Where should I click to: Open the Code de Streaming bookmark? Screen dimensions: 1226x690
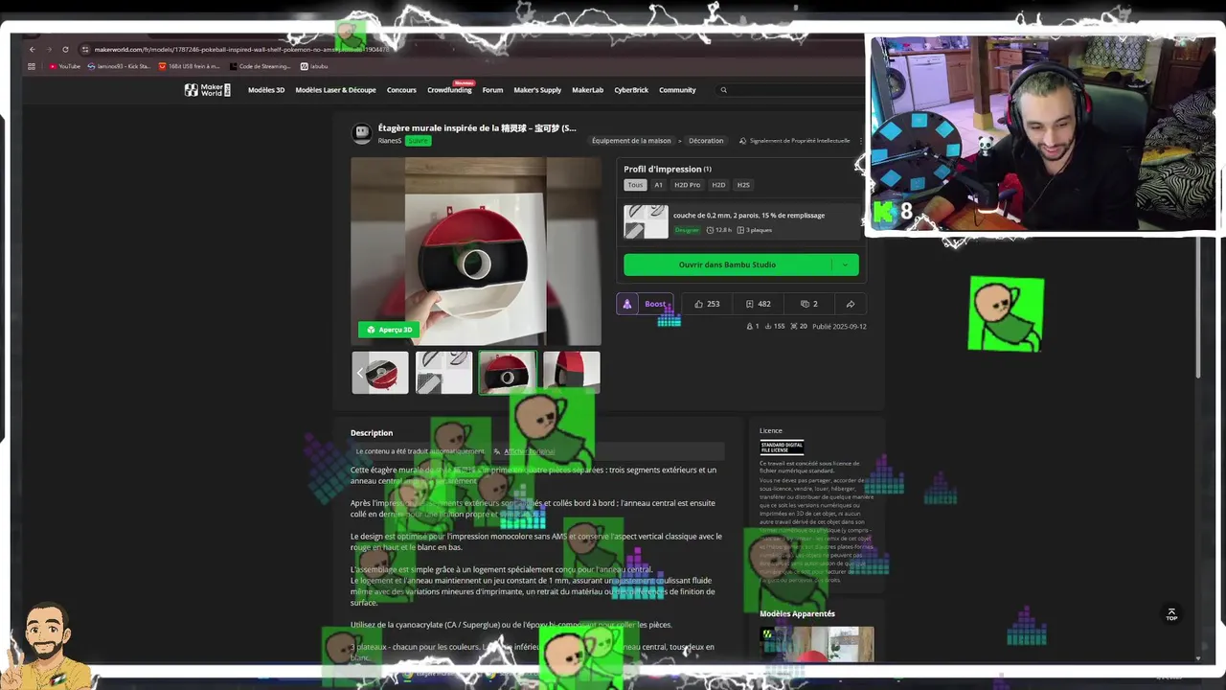tap(260, 66)
